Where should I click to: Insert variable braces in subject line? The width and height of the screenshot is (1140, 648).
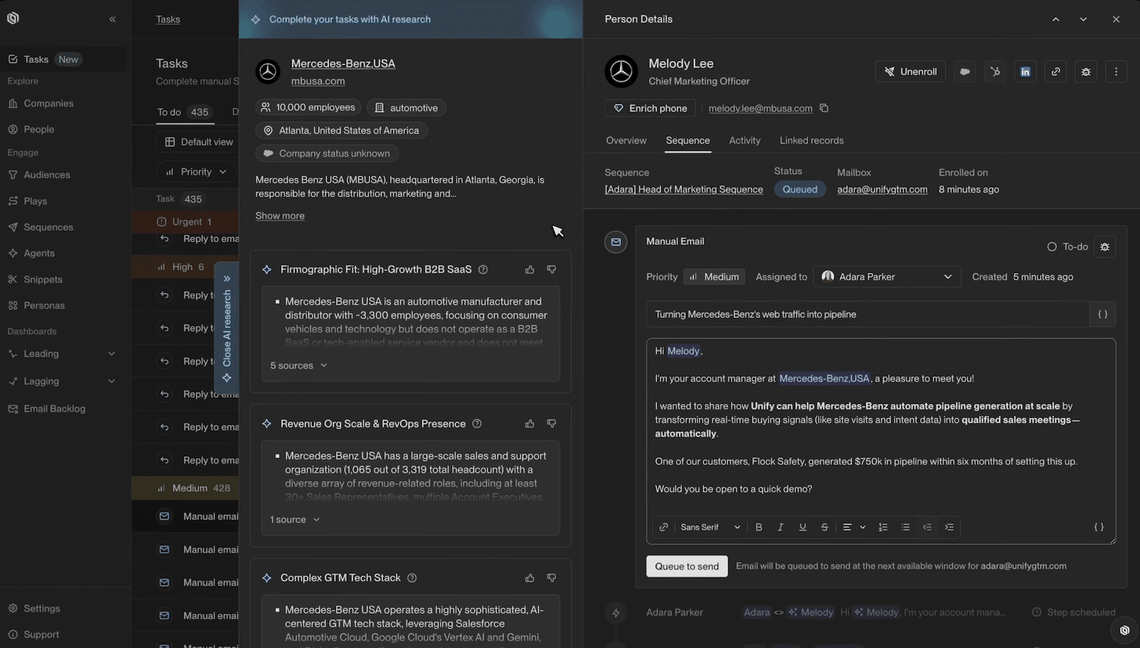coord(1102,315)
